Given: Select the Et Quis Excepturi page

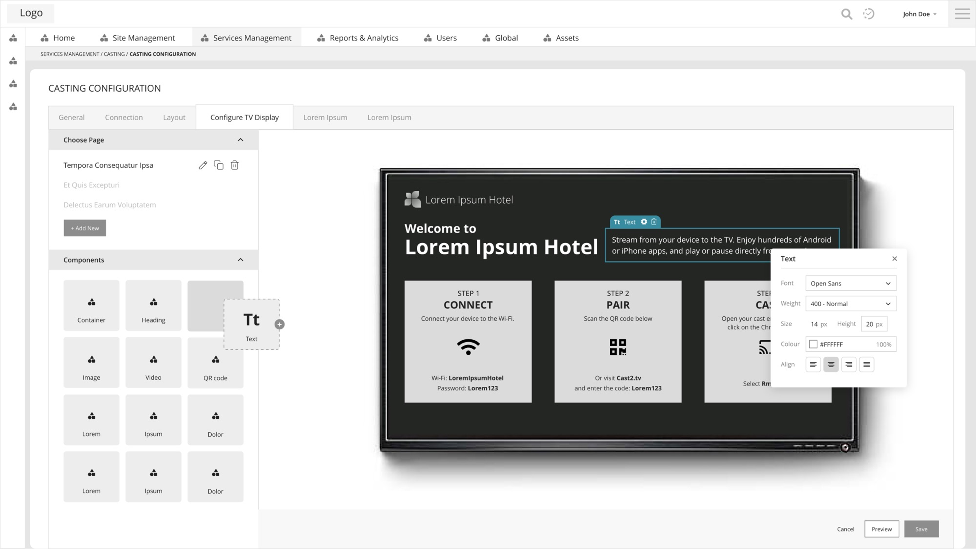Looking at the screenshot, I should 92,185.
